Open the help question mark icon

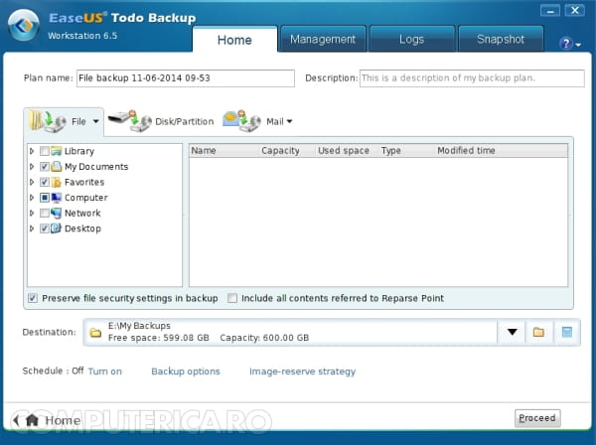[566, 44]
